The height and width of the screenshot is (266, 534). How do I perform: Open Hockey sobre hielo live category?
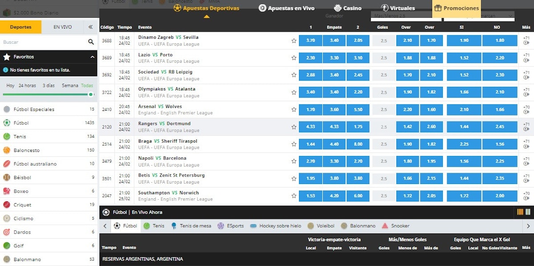point(275,226)
